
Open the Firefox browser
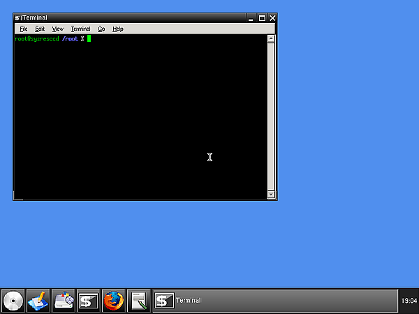click(x=114, y=301)
